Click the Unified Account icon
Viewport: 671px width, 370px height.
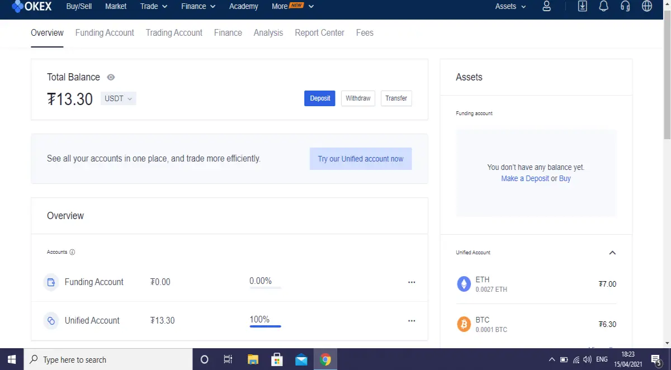(51, 321)
